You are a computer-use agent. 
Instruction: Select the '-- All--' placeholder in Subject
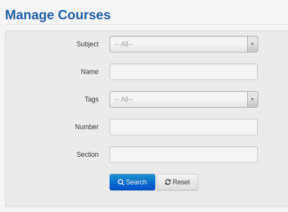[123, 44]
